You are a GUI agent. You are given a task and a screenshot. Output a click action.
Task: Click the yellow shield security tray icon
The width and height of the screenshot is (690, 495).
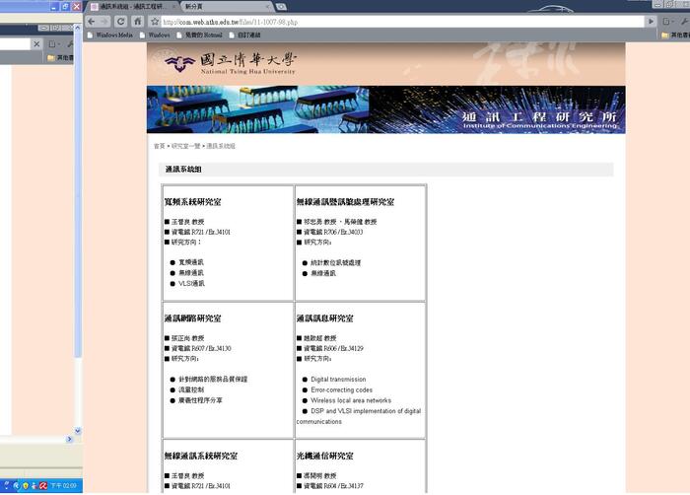(26, 486)
